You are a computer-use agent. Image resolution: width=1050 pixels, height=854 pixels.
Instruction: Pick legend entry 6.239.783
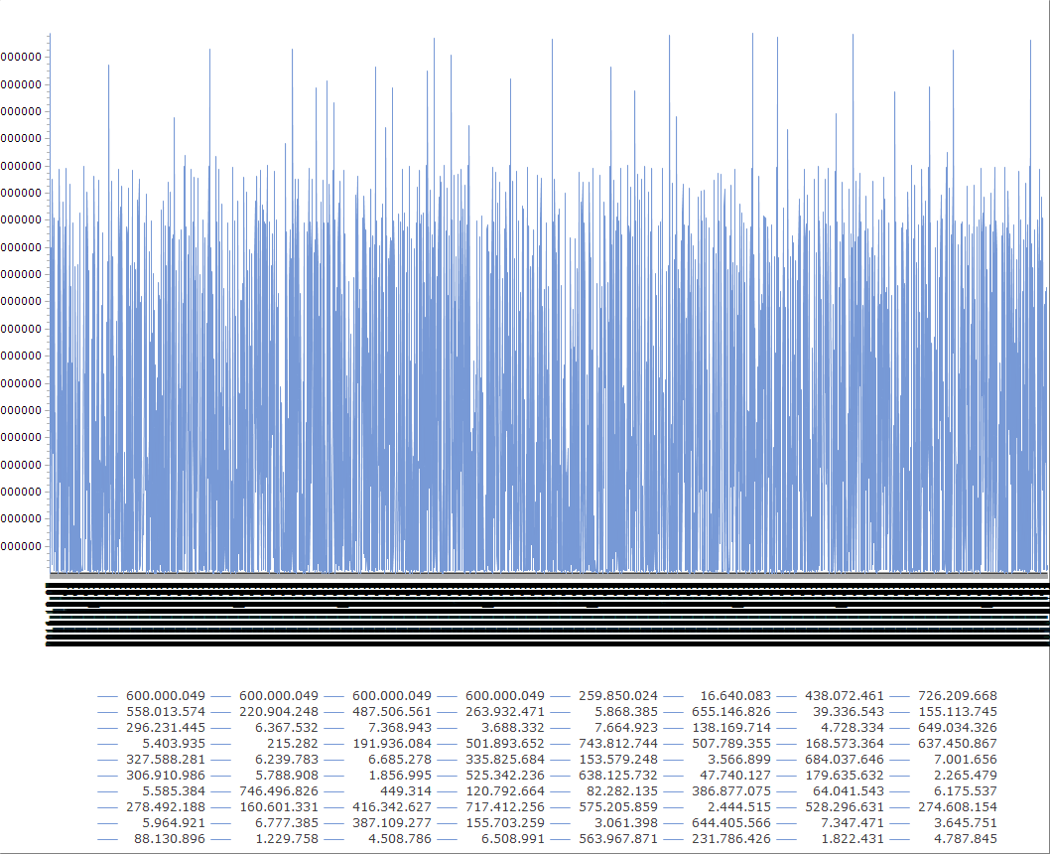pos(287,760)
